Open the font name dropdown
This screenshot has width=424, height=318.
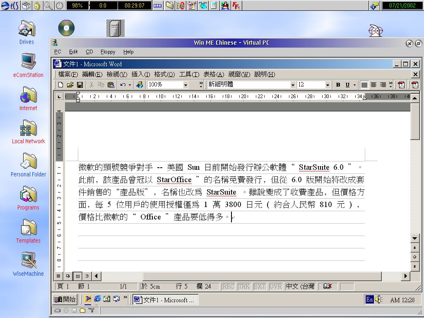click(293, 85)
